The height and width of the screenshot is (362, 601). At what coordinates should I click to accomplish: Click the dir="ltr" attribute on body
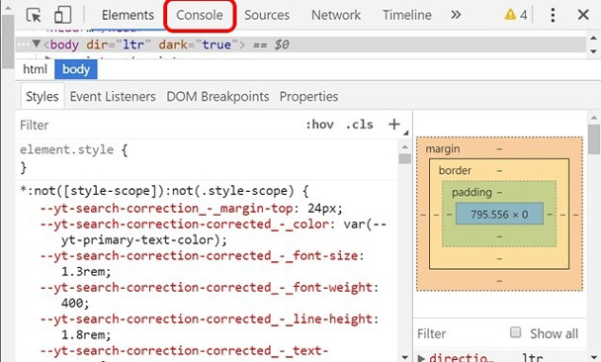click(x=118, y=45)
